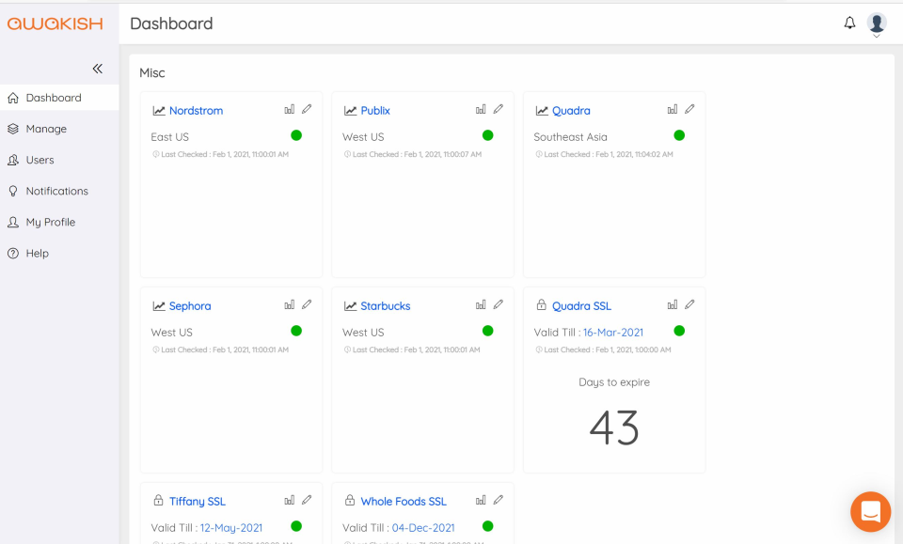
Task: Click edit pencil on Quadra SSL card
Action: 689,304
